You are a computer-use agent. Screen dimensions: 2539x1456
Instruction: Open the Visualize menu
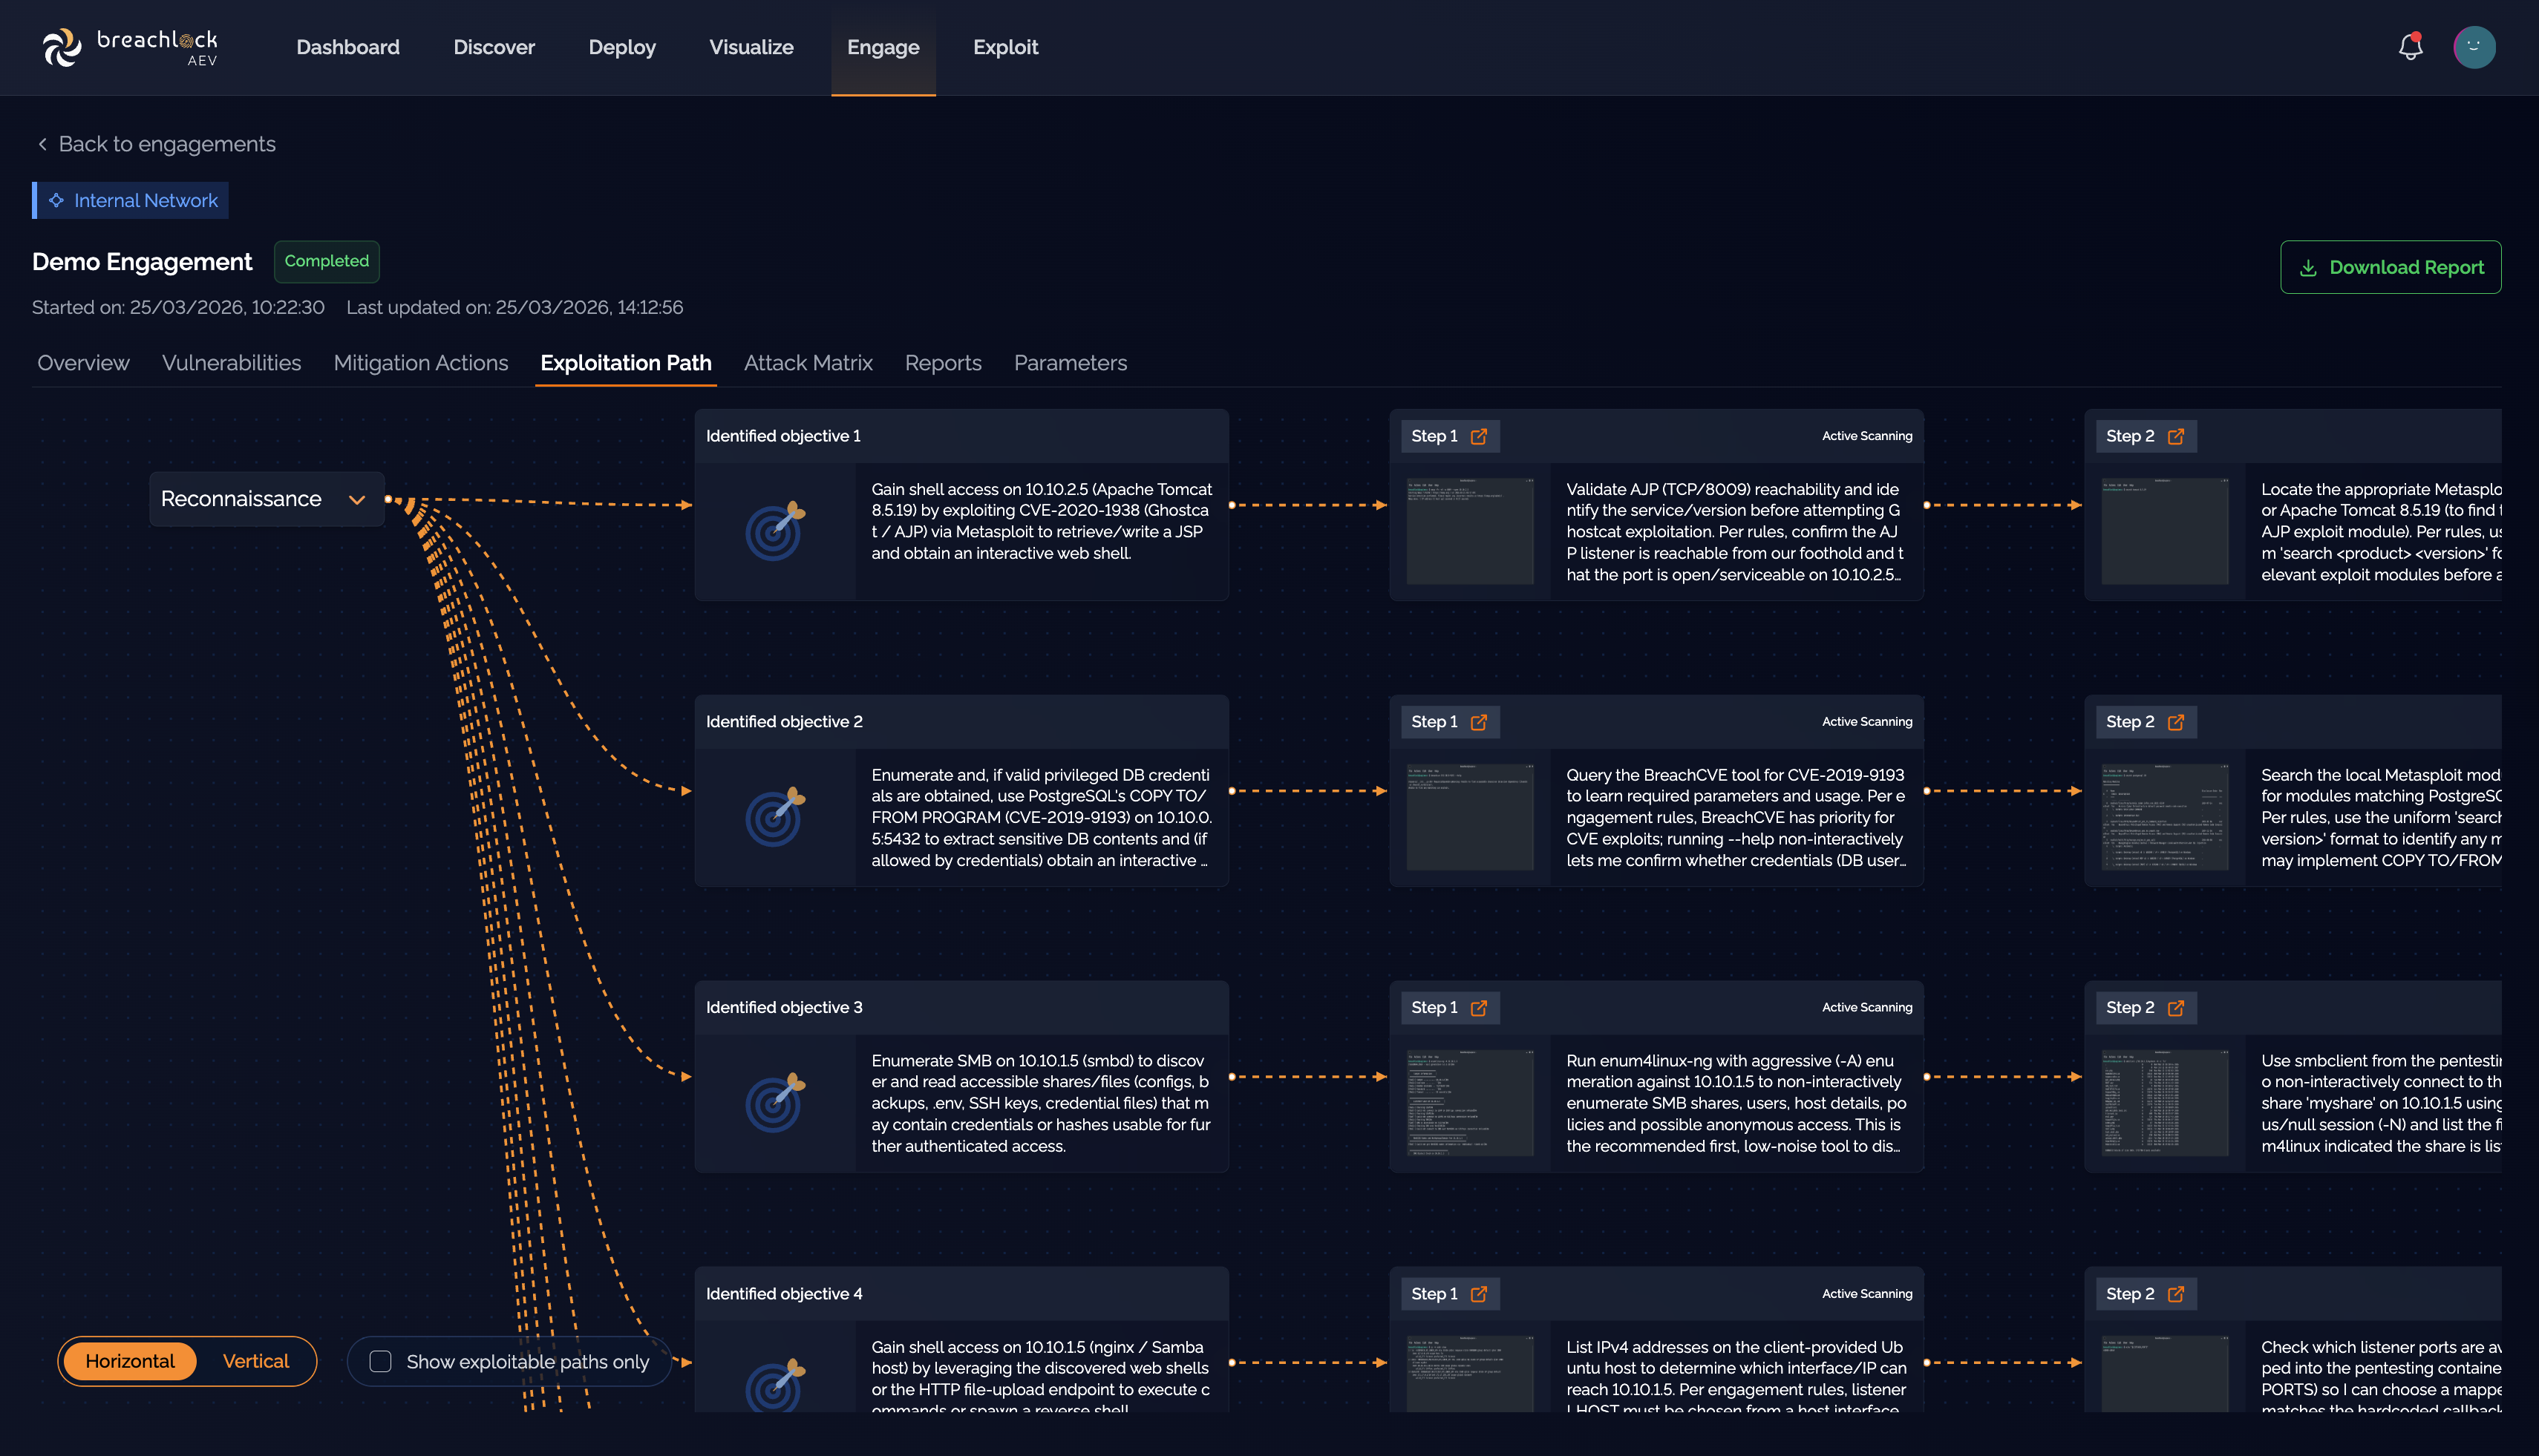coord(751,47)
